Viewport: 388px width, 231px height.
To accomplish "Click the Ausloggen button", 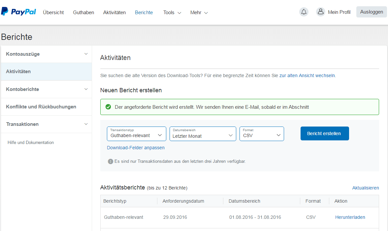I will click(x=372, y=12).
